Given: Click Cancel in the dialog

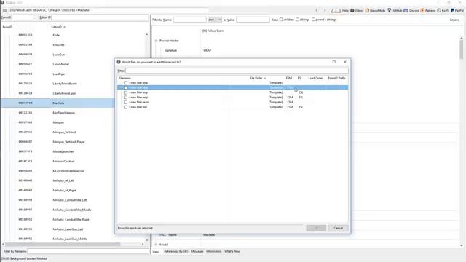Looking at the screenshot, I should point(338,228).
